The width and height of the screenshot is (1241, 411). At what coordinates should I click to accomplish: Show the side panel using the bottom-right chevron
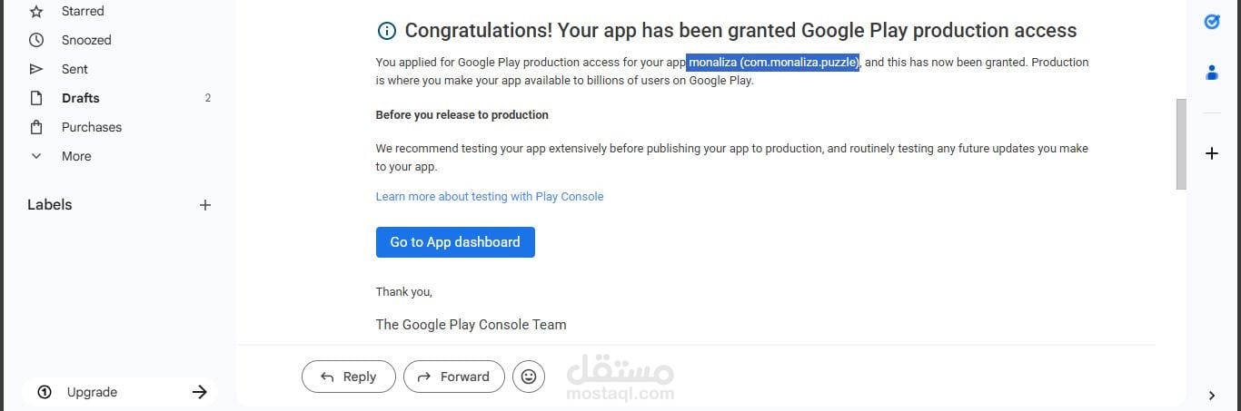[1211, 395]
